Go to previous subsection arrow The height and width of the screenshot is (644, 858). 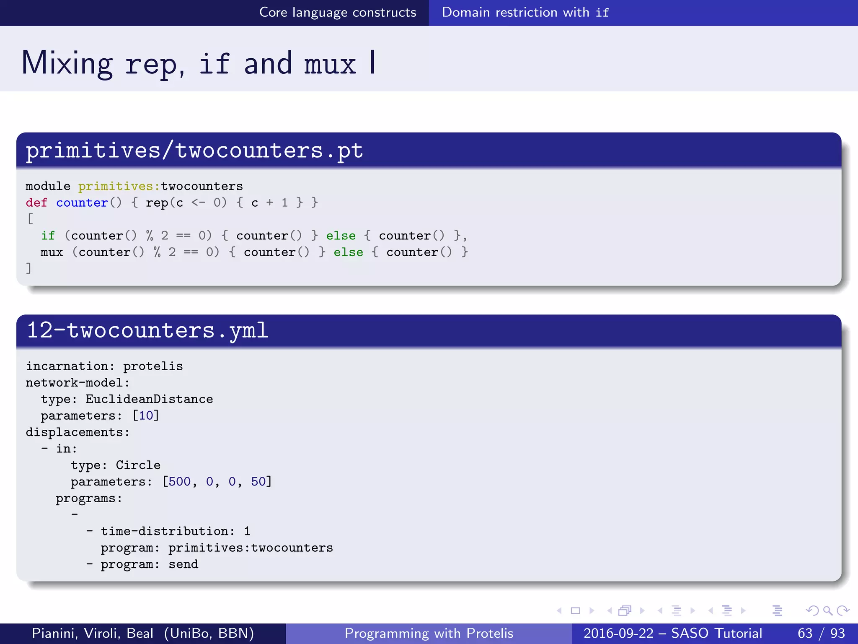(x=660, y=611)
